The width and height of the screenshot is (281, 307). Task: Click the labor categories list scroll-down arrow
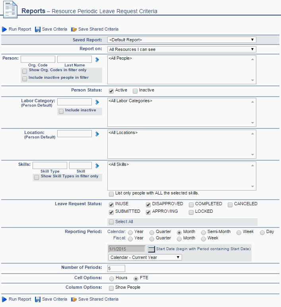click(253, 123)
